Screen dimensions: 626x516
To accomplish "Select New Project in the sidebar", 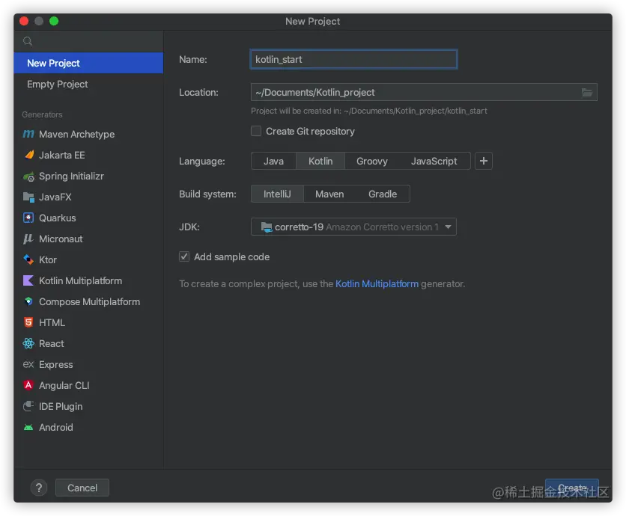I will pos(88,63).
